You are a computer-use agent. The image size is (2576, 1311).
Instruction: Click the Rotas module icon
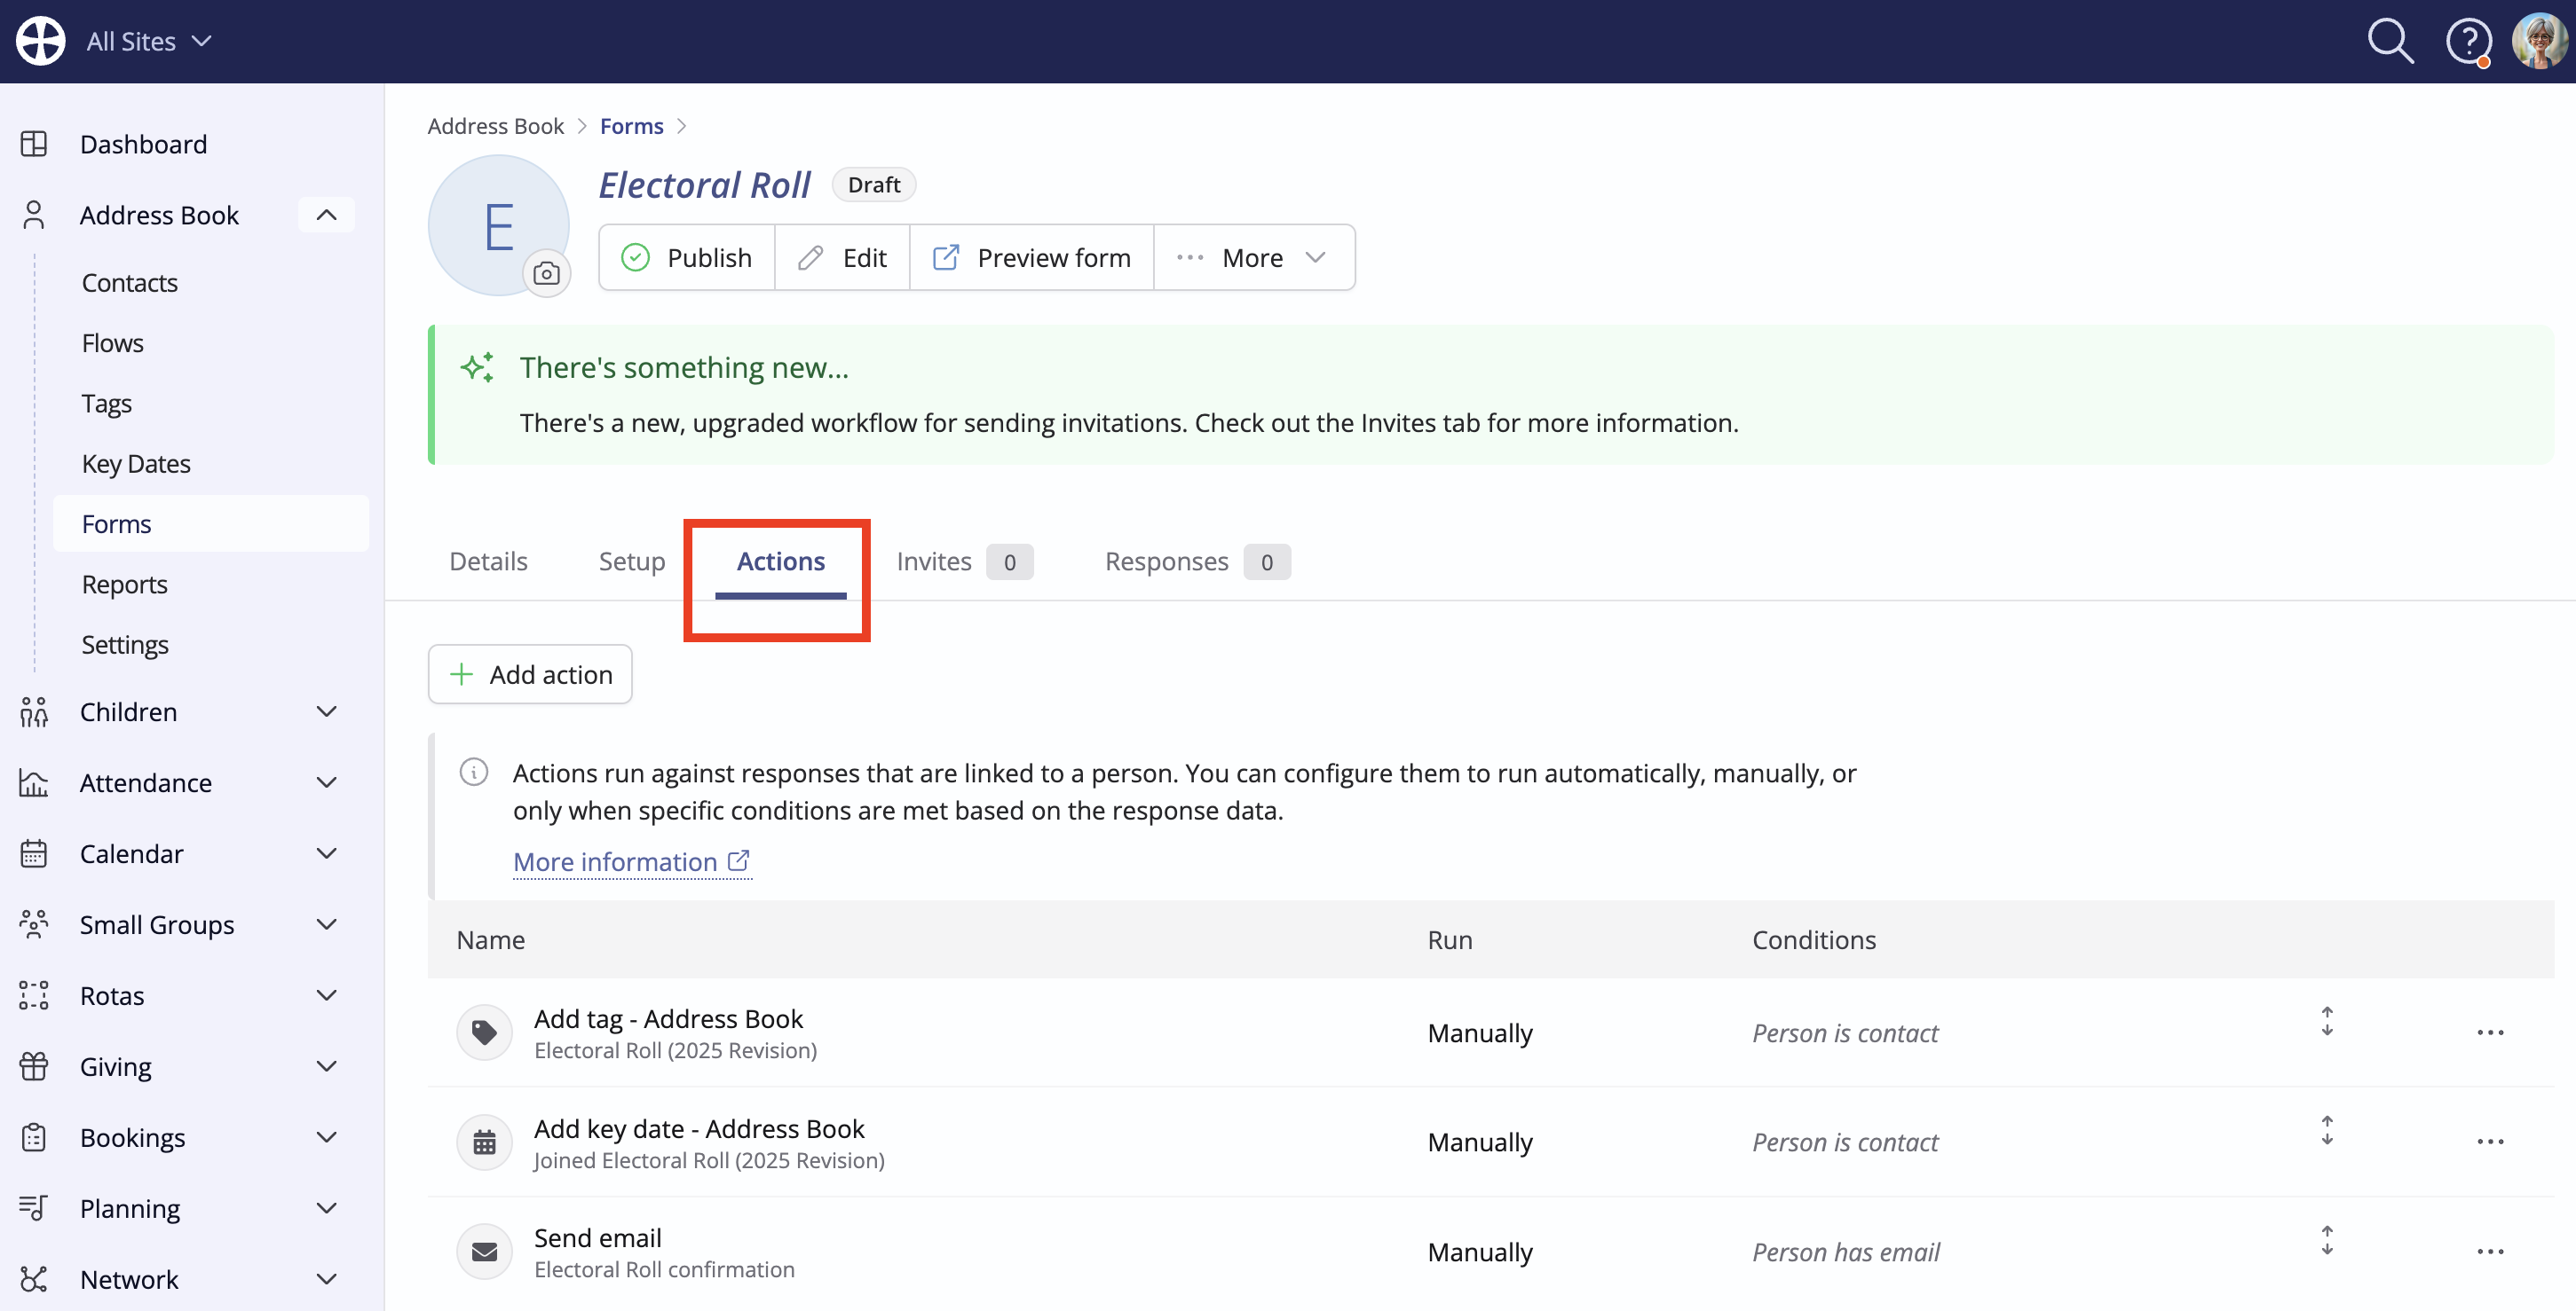pyautogui.click(x=34, y=995)
